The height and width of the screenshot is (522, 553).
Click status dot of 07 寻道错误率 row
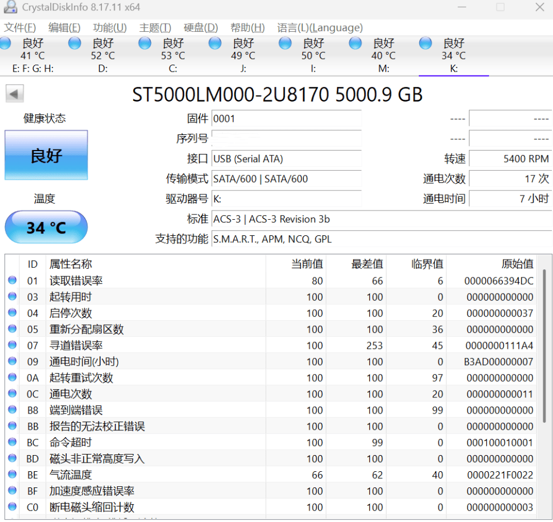12,345
